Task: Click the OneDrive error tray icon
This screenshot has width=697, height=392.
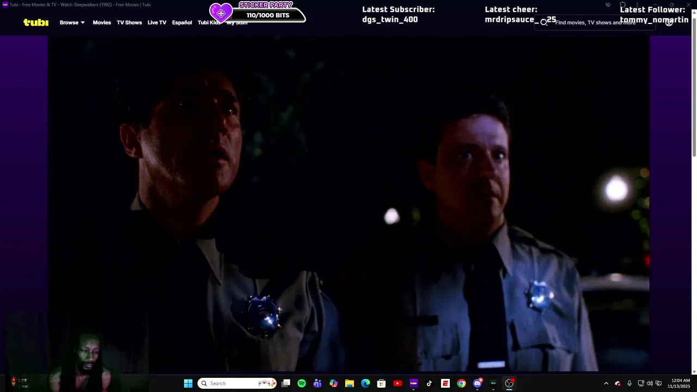Action: click(617, 383)
